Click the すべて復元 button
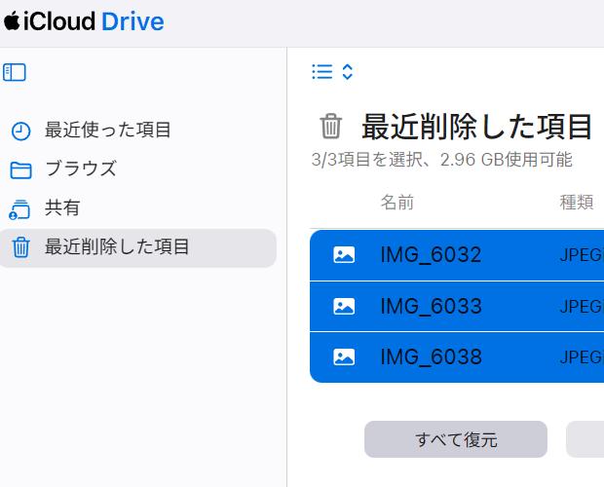Image resolution: width=604 pixels, height=487 pixels. point(456,439)
